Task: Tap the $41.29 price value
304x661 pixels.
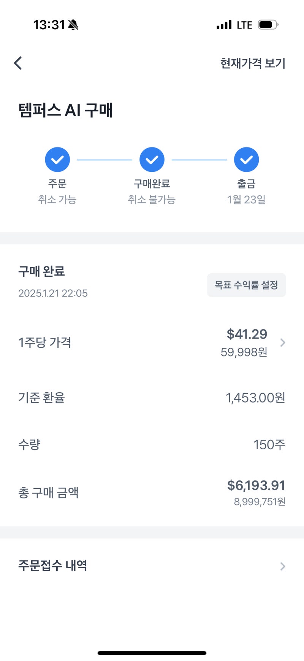Action: pyautogui.click(x=247, y=334)
